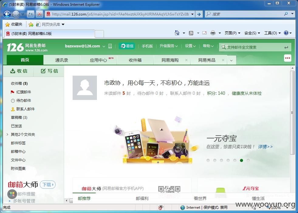Click the 收信 receive mail button
The image size is (298, 213).
(x=19, y=71)
